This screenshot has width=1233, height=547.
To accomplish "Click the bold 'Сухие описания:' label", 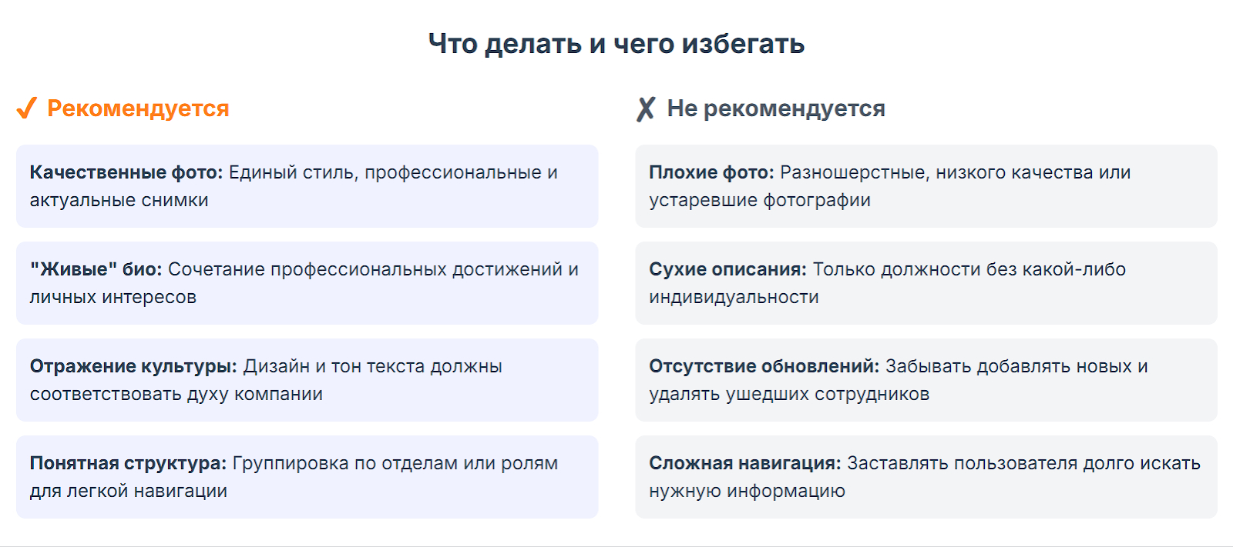I will click(x=727, y=269).
